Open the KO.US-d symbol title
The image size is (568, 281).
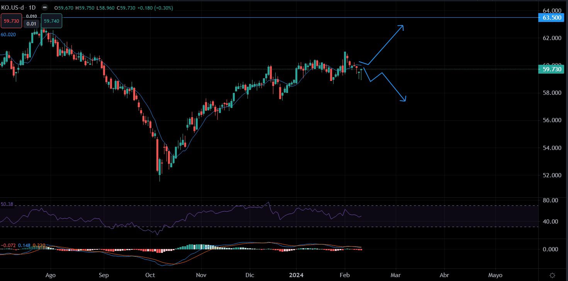(13, 8)
